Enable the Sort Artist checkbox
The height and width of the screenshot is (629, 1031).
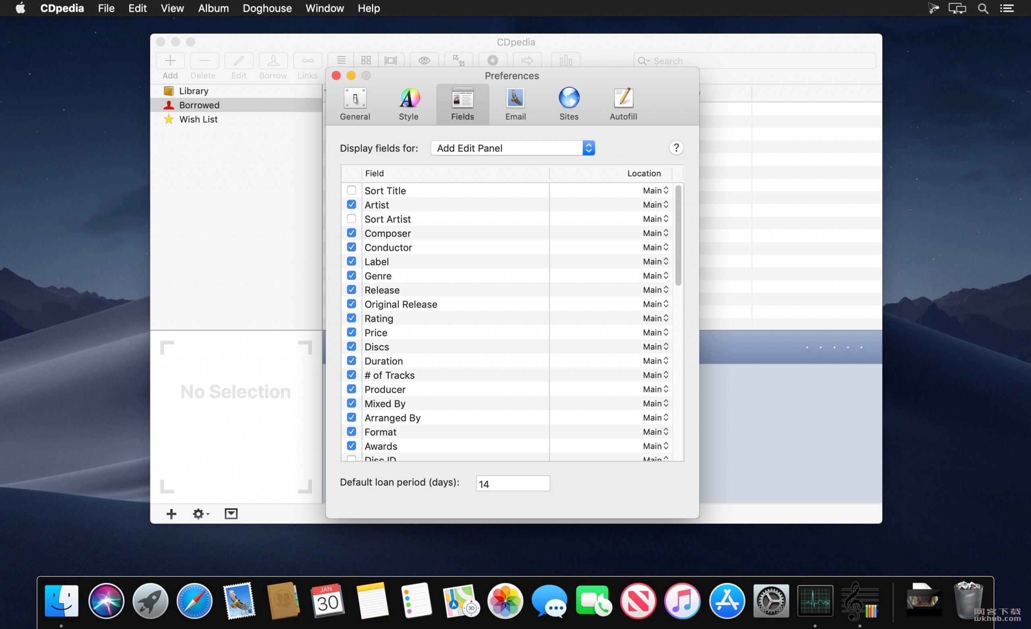point(351,219)
